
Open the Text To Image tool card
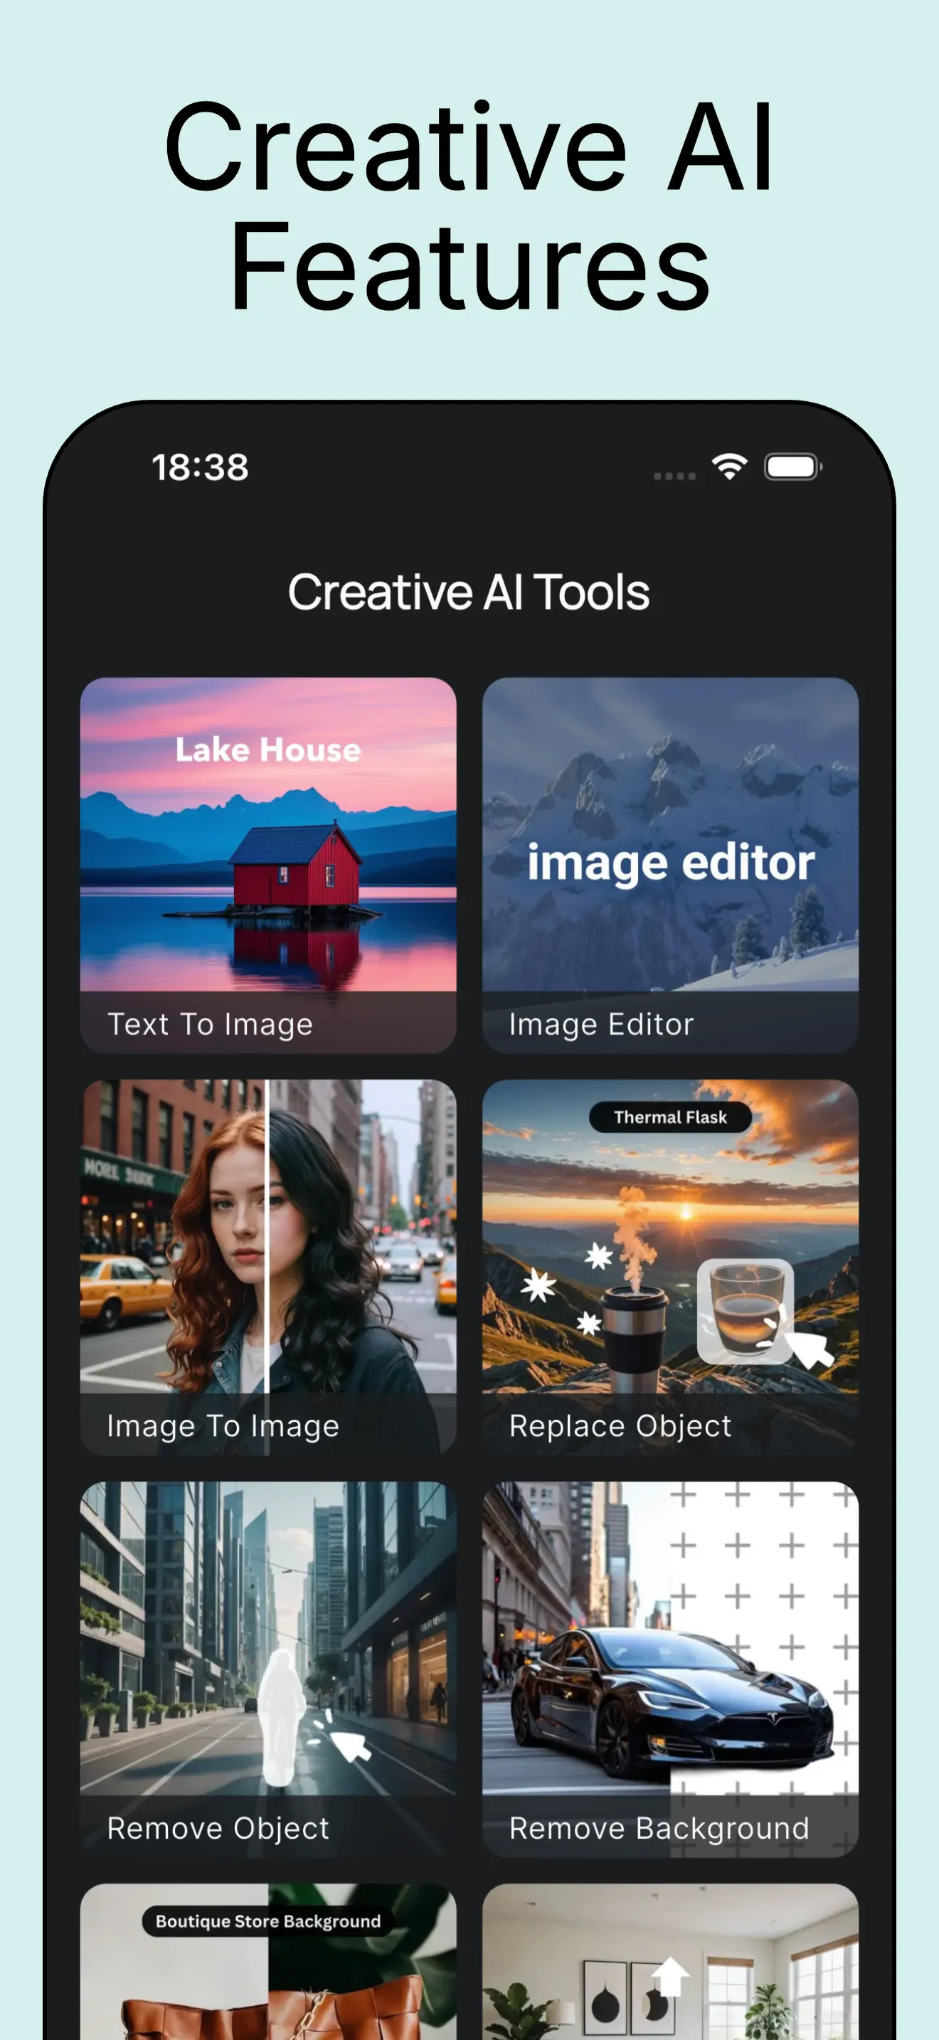pyautogui.click(x=267, y=865)
